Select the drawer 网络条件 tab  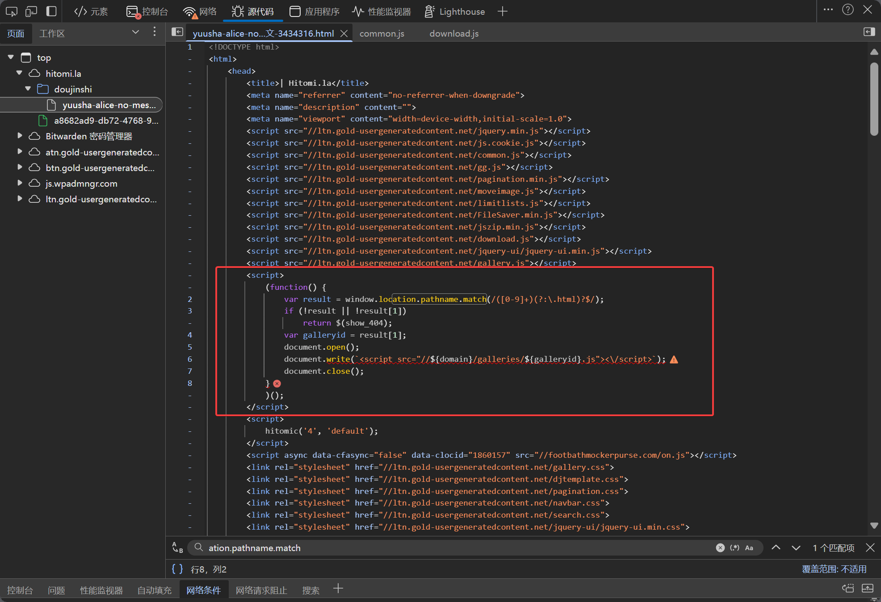(x=204, y=590)
